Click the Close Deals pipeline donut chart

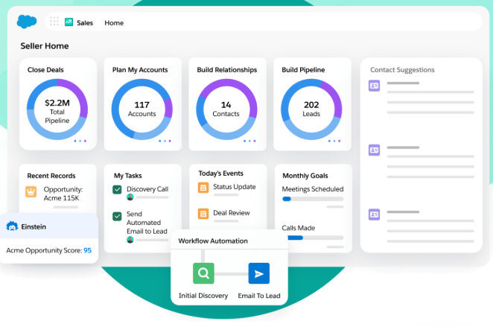tap(57, 109)
